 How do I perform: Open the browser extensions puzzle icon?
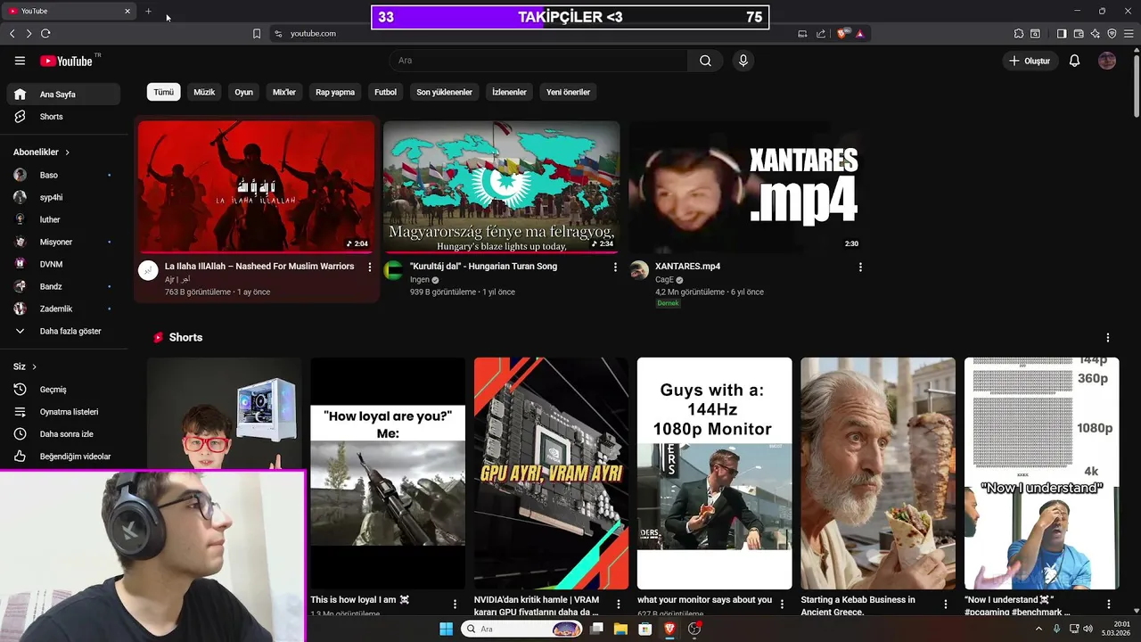coord(1019,34)
